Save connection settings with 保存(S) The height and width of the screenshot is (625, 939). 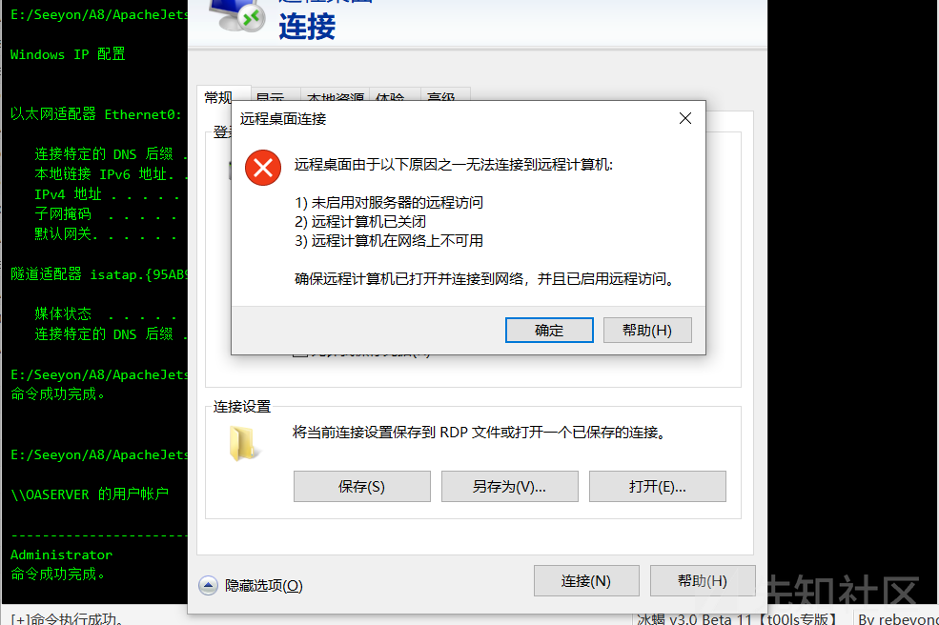[x=361, y=486]
